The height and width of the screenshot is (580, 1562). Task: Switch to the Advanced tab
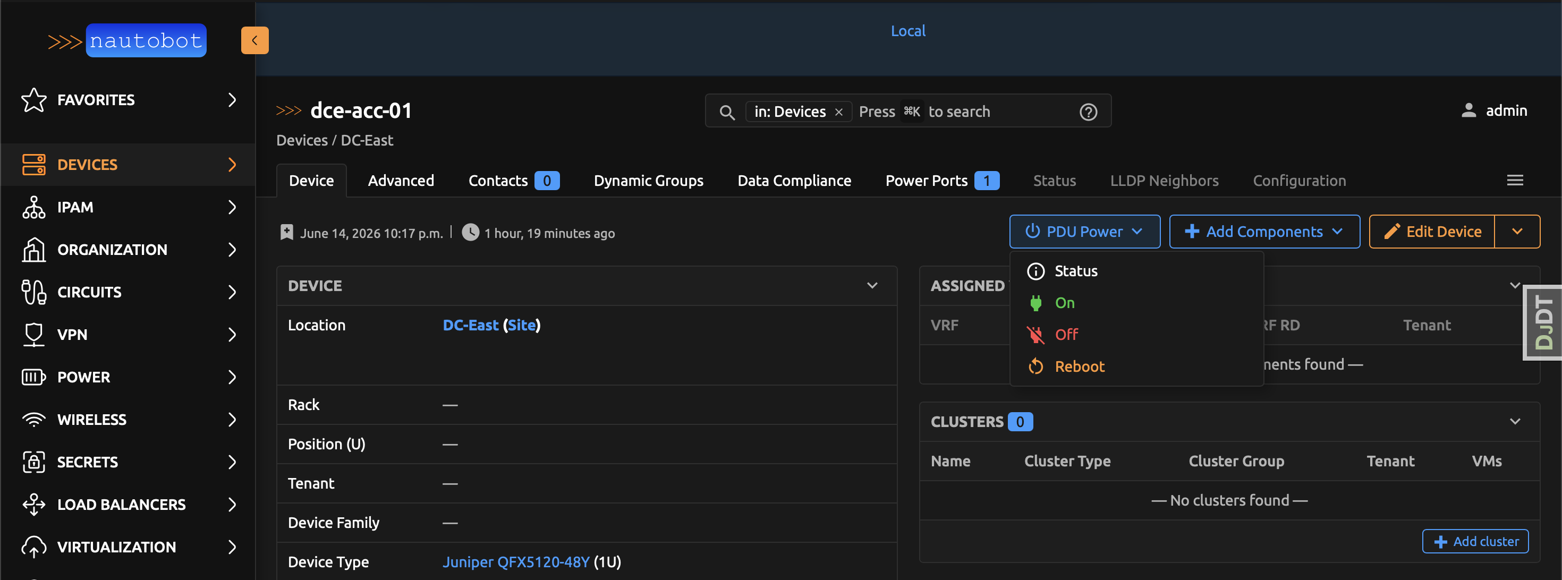point(401,181)
